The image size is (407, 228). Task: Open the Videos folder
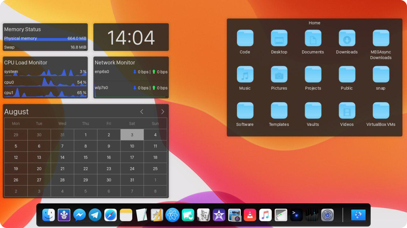(x=347, y=114)
